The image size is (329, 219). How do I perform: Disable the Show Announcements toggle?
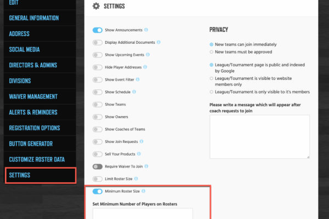point(98,30)
